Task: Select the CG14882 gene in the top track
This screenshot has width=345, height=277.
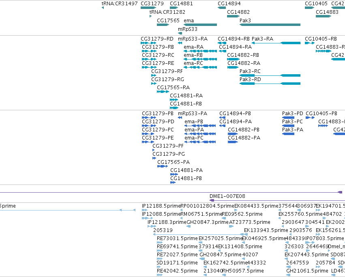Action: [x=233, y=16]
